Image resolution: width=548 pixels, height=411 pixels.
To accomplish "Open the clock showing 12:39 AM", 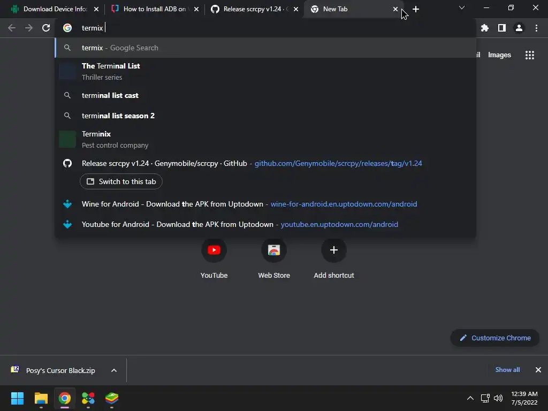I will point(524,398).
